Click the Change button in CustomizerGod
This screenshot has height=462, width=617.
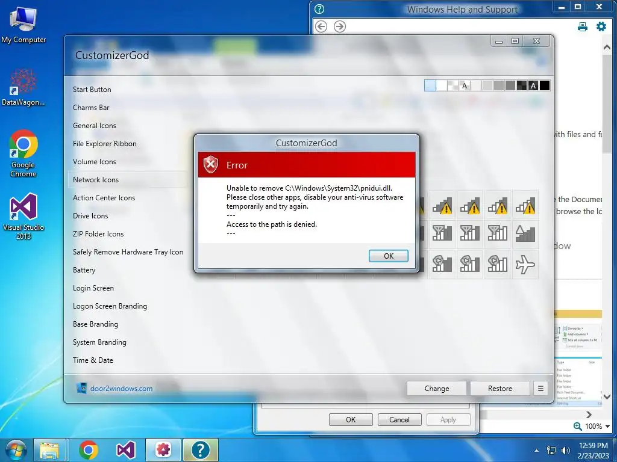pyautogui.click(x=437, y=388)
